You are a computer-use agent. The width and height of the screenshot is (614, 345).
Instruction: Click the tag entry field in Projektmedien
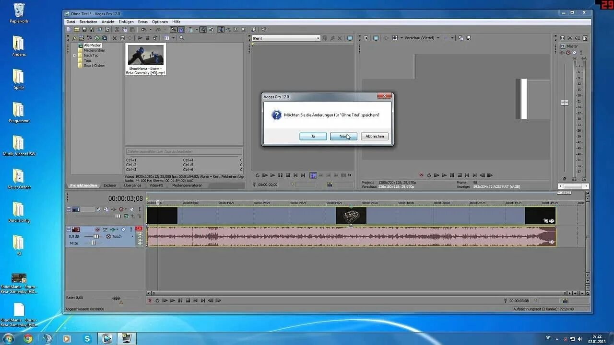click(x=184, y=151)
